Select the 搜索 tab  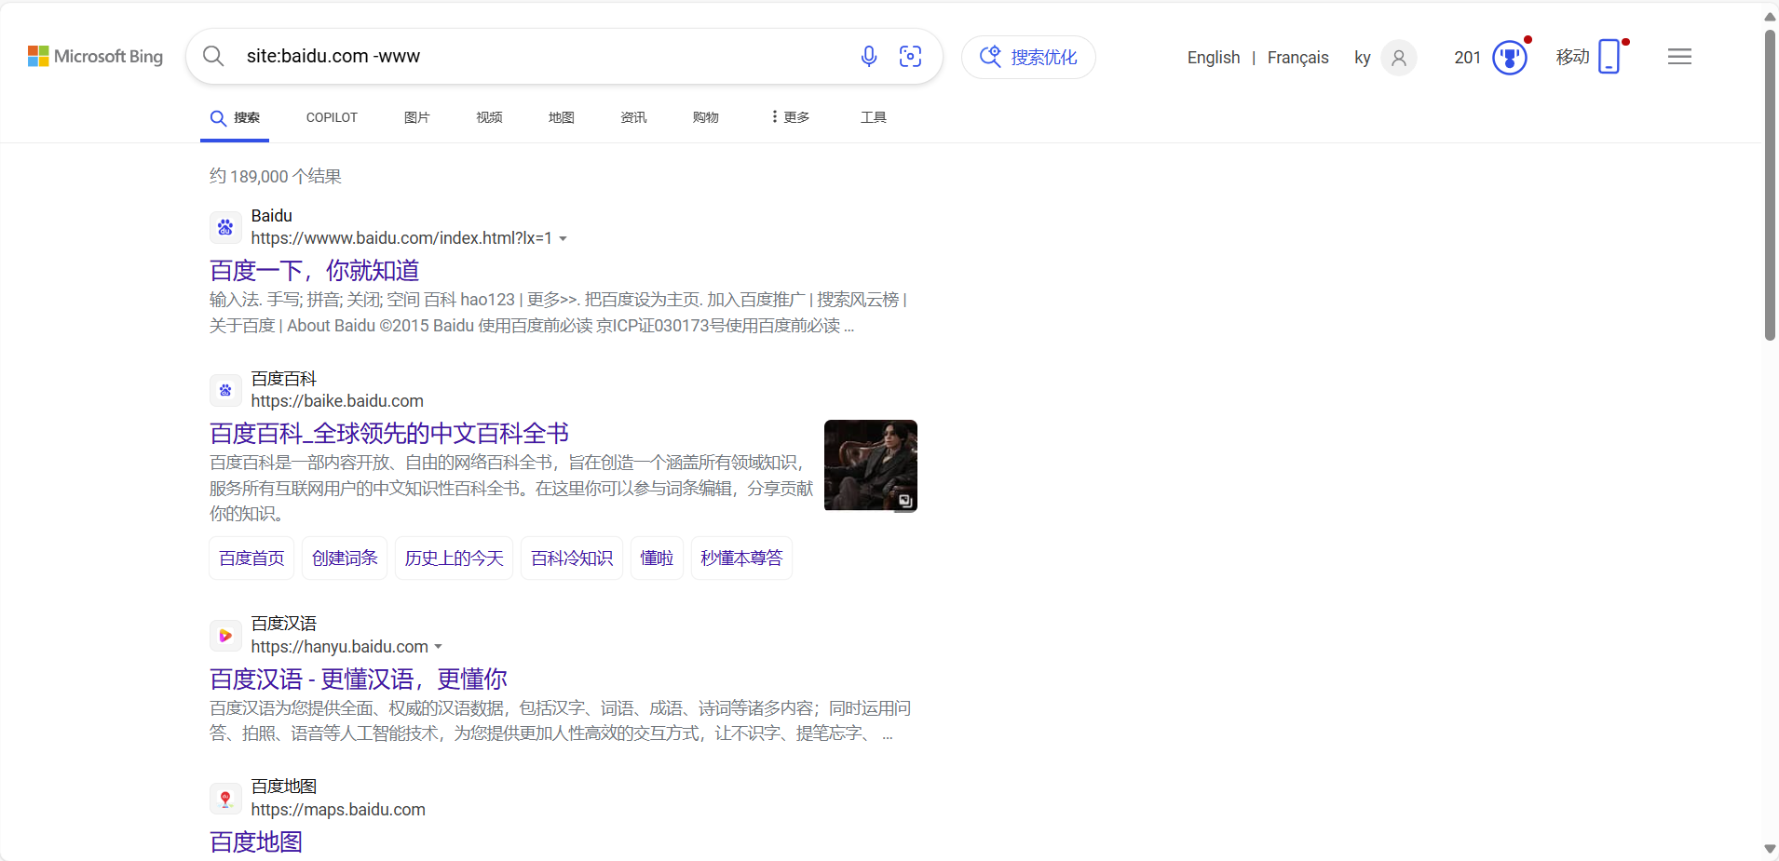[235, 118]
